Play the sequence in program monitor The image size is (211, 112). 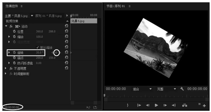(x=156, y=105)
